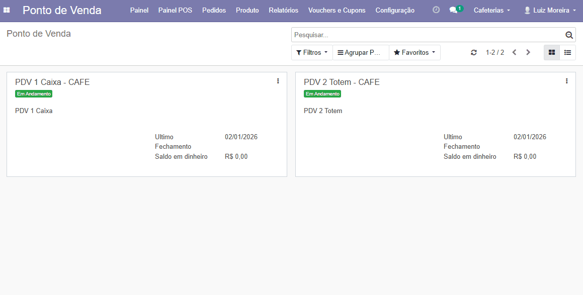583x295 pixels.
Task: Click the clock activities icon
Action: tap(436, 10)
